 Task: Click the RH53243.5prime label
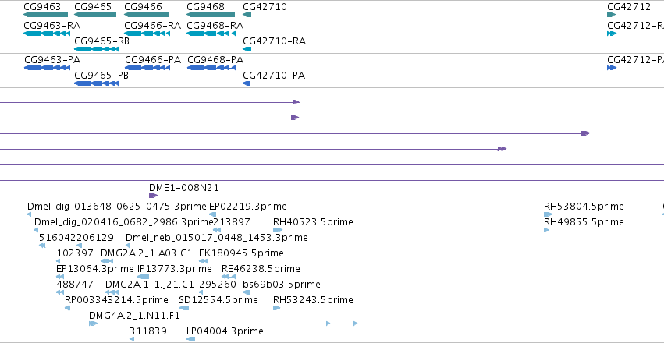tap(313, 300)
